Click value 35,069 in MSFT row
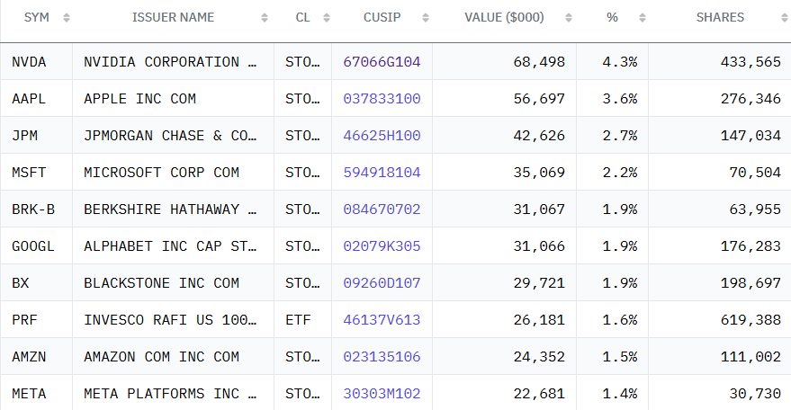 click(x=539, y=172)
